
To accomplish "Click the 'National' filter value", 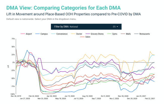I will click(74, 26).
